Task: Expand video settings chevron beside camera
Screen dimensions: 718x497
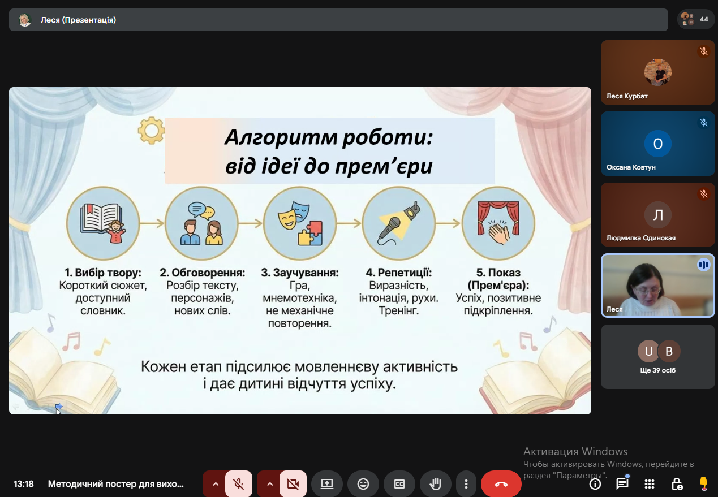Action: (x=269, y=484)
